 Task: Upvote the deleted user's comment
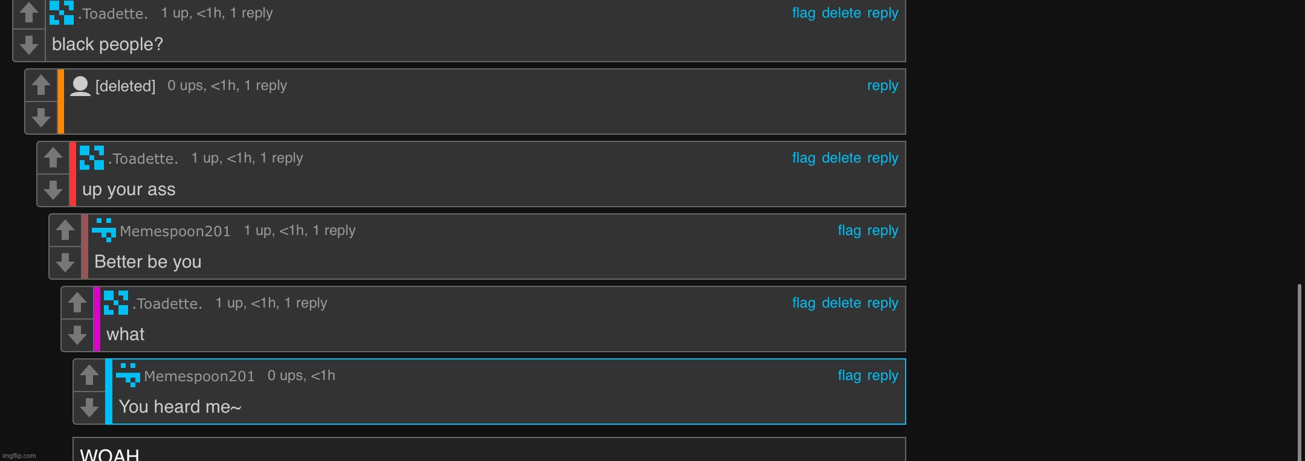point(41,85)
